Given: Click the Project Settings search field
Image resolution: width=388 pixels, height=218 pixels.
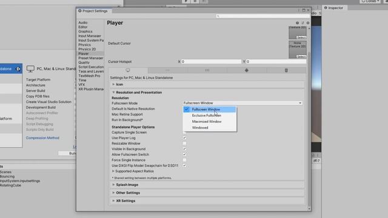Looking at the screenshot, I should (263, 16).
